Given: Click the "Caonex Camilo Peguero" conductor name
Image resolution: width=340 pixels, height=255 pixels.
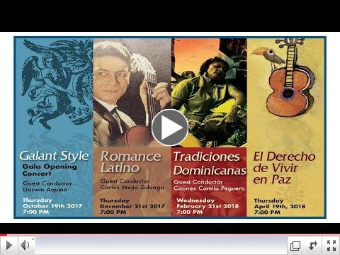Looking at the screenshot, I should [x=209, y=188].
